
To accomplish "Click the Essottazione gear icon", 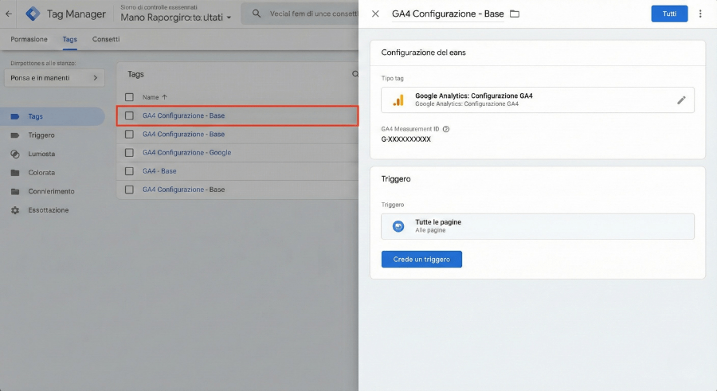I will [x=15, y=210].
